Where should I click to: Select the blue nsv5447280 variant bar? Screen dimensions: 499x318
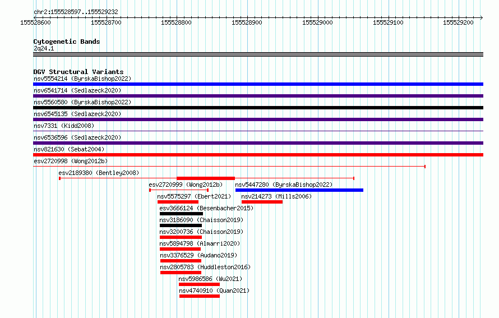299,190
